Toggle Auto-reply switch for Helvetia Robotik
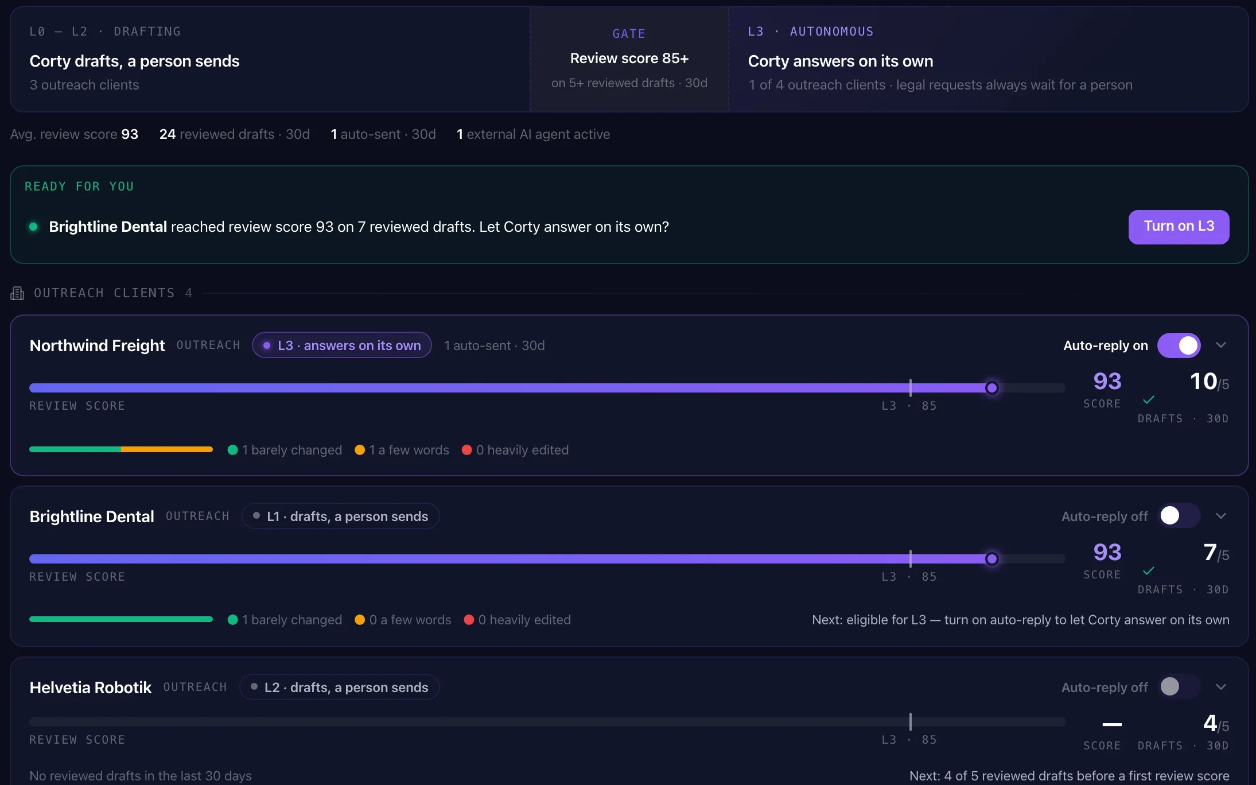This screenshot has height=785, width=1256. pos(1179,687)
